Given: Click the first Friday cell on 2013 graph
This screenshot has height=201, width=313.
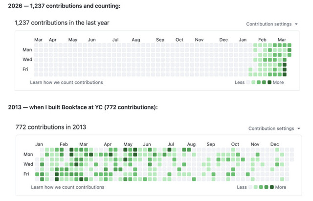Looking at the screenshot, I should [37, 174].
